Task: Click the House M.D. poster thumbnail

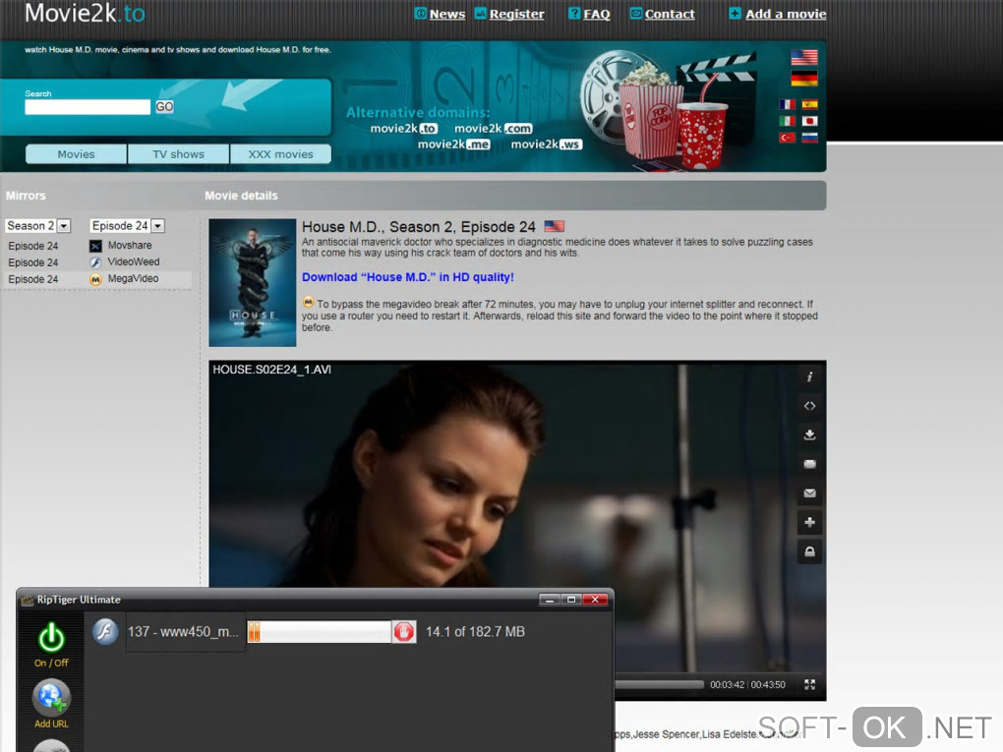Action: pos(253,283)
